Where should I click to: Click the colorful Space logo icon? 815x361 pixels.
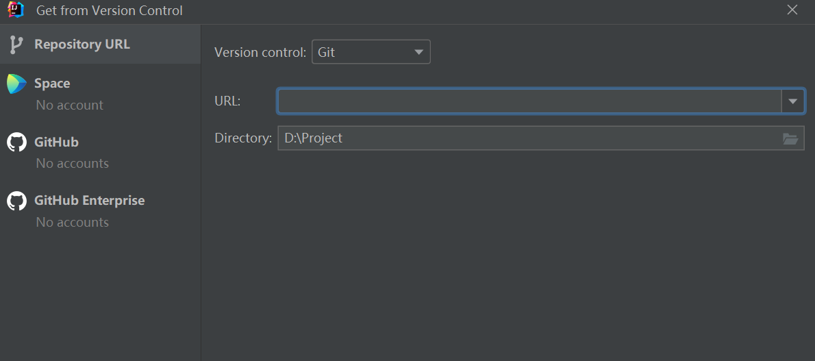pyautogui.click(x=16, y=84)
